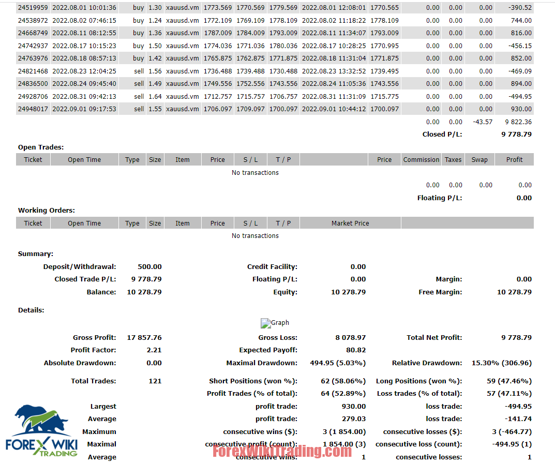Click close time 2022.08.17 10:28:25
This screenshot has height=463, width=555.
click(334, 46)
